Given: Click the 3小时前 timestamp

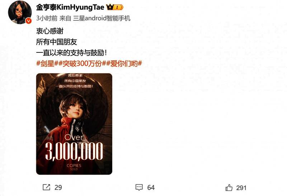Looking at the screenshot, I should (x=47, y=18).
